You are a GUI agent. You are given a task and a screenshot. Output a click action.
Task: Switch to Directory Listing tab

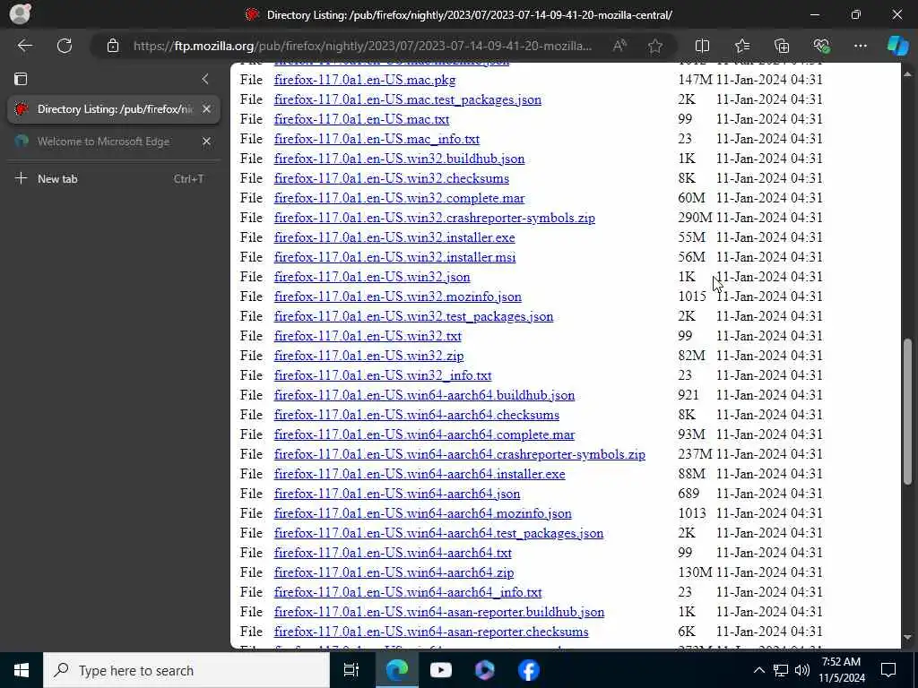click(x=114, y=109)
